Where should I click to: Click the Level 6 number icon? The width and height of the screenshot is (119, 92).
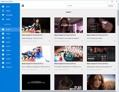click(x=3, y=50)
